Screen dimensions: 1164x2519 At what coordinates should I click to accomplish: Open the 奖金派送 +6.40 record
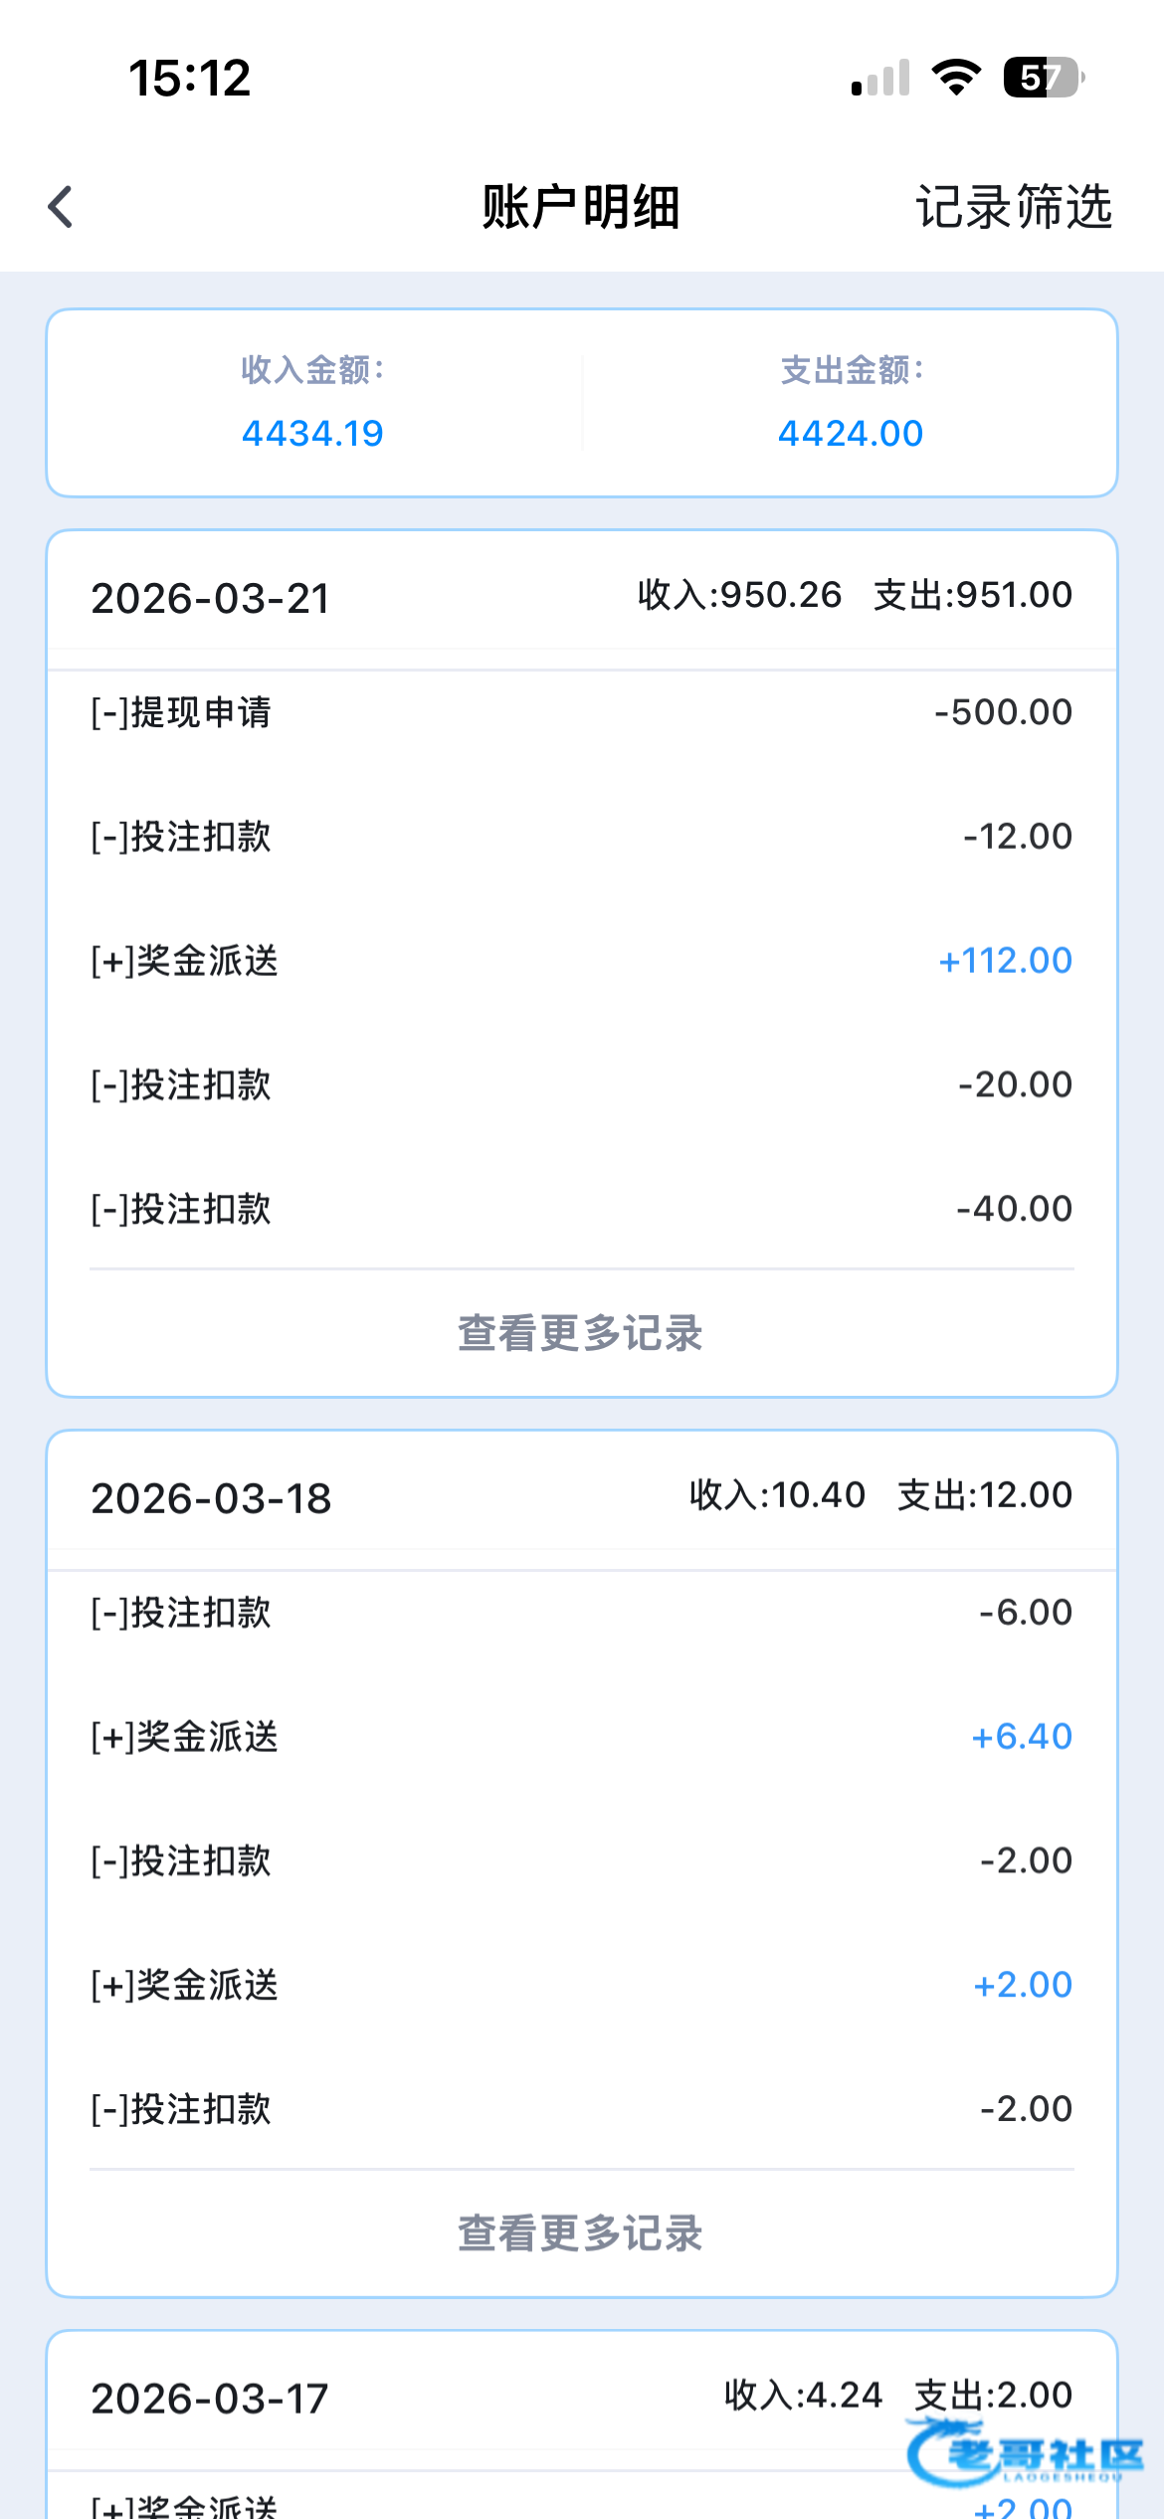(x=581, y=1737)
